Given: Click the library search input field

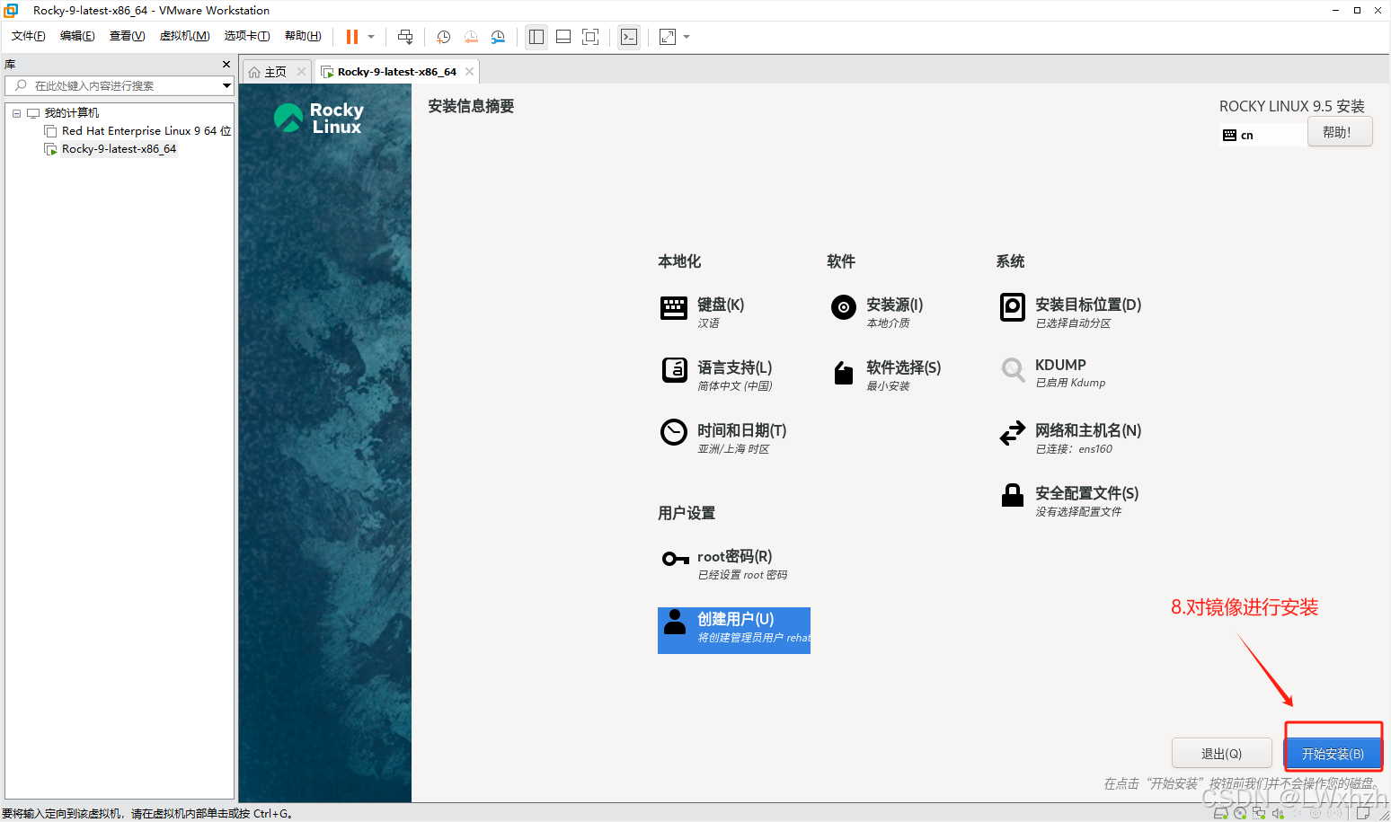Looking at the screenshot, I should pyautogui.click(x=119, y=85).
